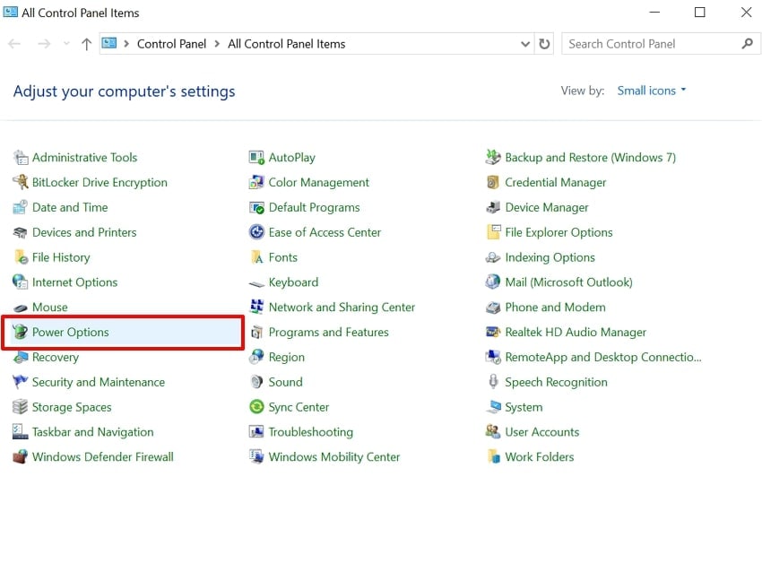Image resolution: width=762 pixels, height=572 pixels.
Task: Click the Device Manager icon
Action: tap(493, 207)
